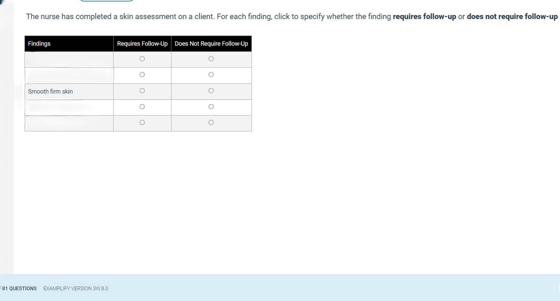Pick Does Not Require Follow-Up for row below Smooth firm skin
The height and width of the screenshot is (301, 560).
(x=211, y=107)
